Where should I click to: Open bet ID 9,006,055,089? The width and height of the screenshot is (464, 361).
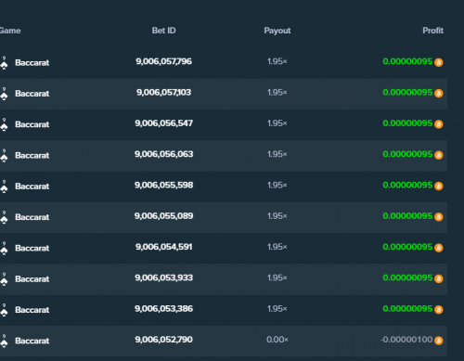163,216
